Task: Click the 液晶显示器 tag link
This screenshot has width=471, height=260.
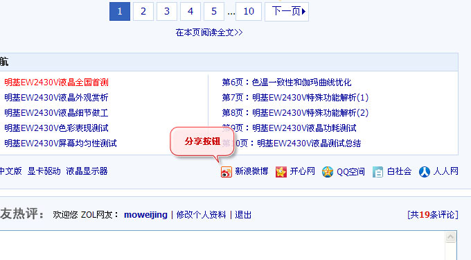Action: 87,171
